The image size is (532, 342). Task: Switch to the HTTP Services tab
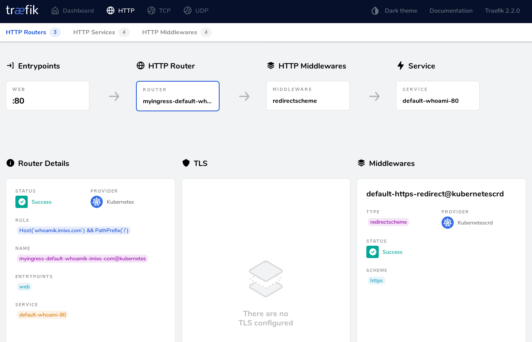click(101, 32)
